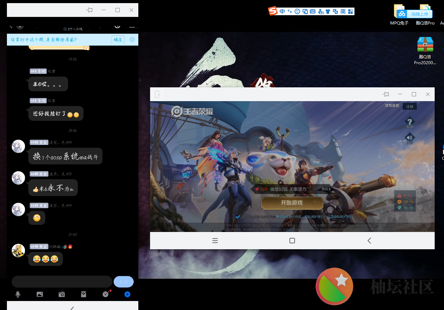The height and width of the screenshot is (310, 444).
Task: Open the Sogou toolbox grid icon
Action: [x=351, y=11]
